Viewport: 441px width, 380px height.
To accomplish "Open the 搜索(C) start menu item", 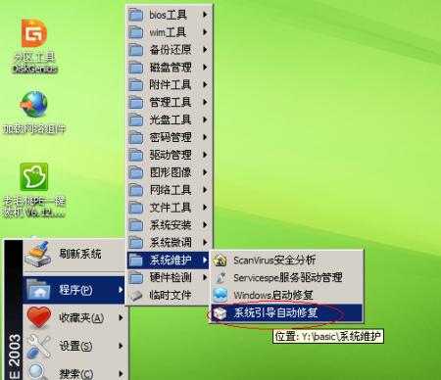I will pyautogui.click(x=74, y=372).
